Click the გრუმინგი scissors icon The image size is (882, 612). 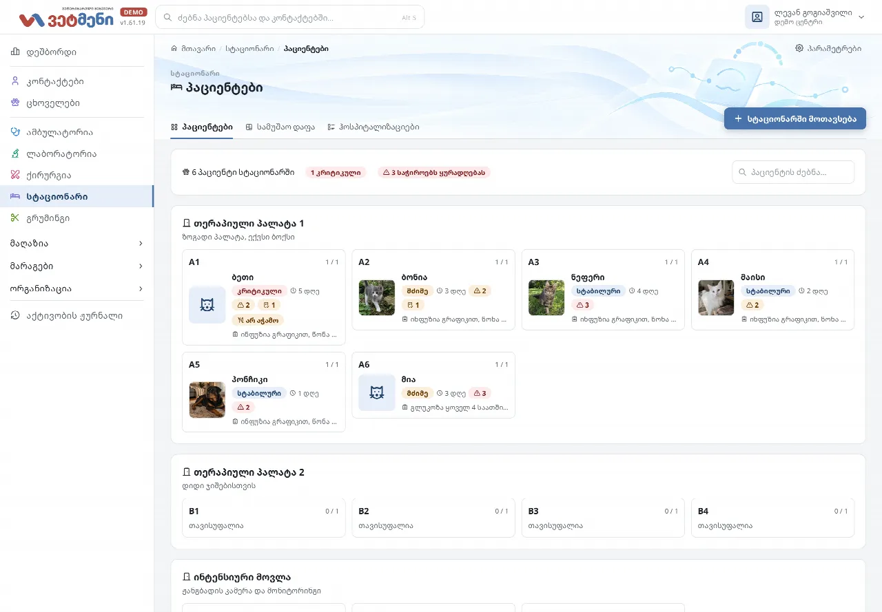15,218
